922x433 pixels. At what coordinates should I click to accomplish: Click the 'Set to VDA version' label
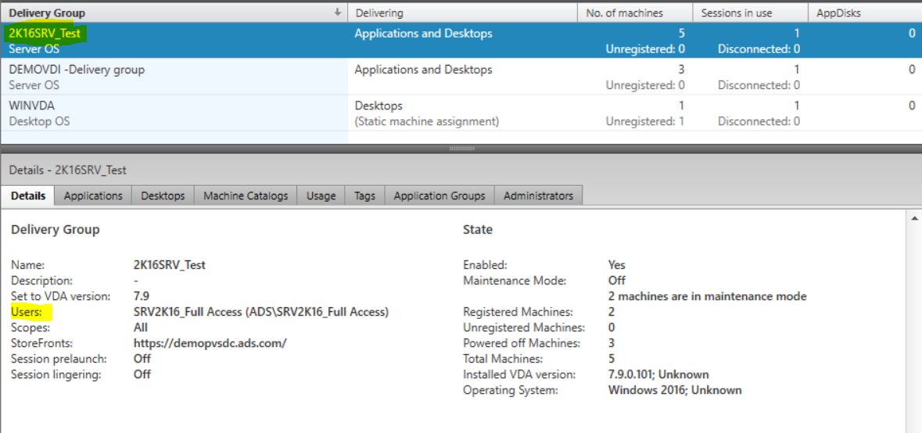[60, 296]
